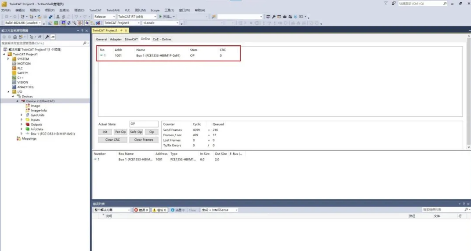Image resolution: width=471 pixels, height=251 pixels.
Task: Click the New Project icon in toolbar
Action: tap(22, 17)
